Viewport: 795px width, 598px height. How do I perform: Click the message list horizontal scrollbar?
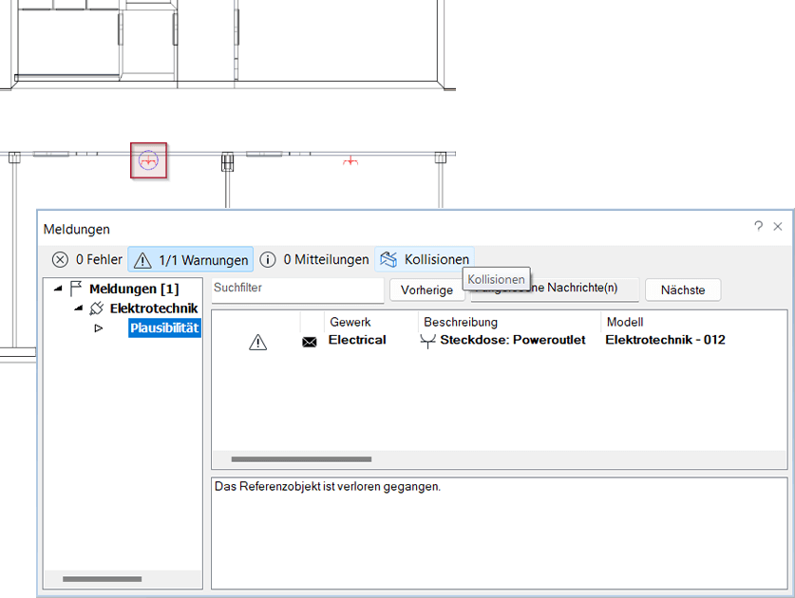coord(301,459)
